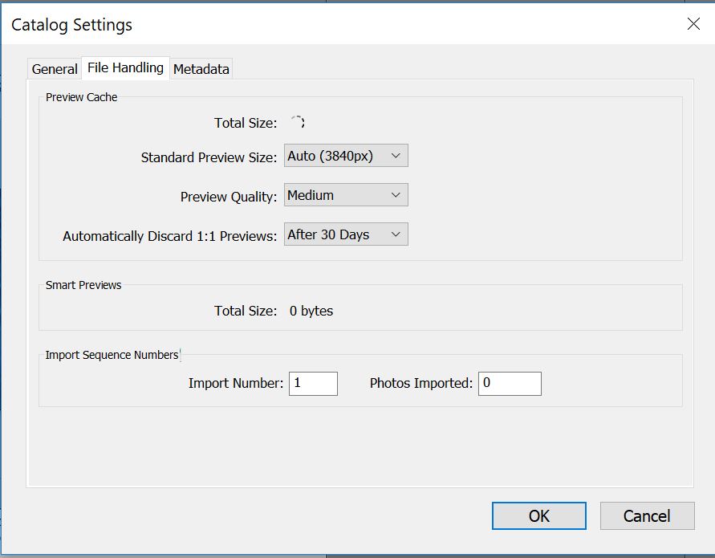Switch to the General tab
Screen dimensions: 715x558
point(55,69)
